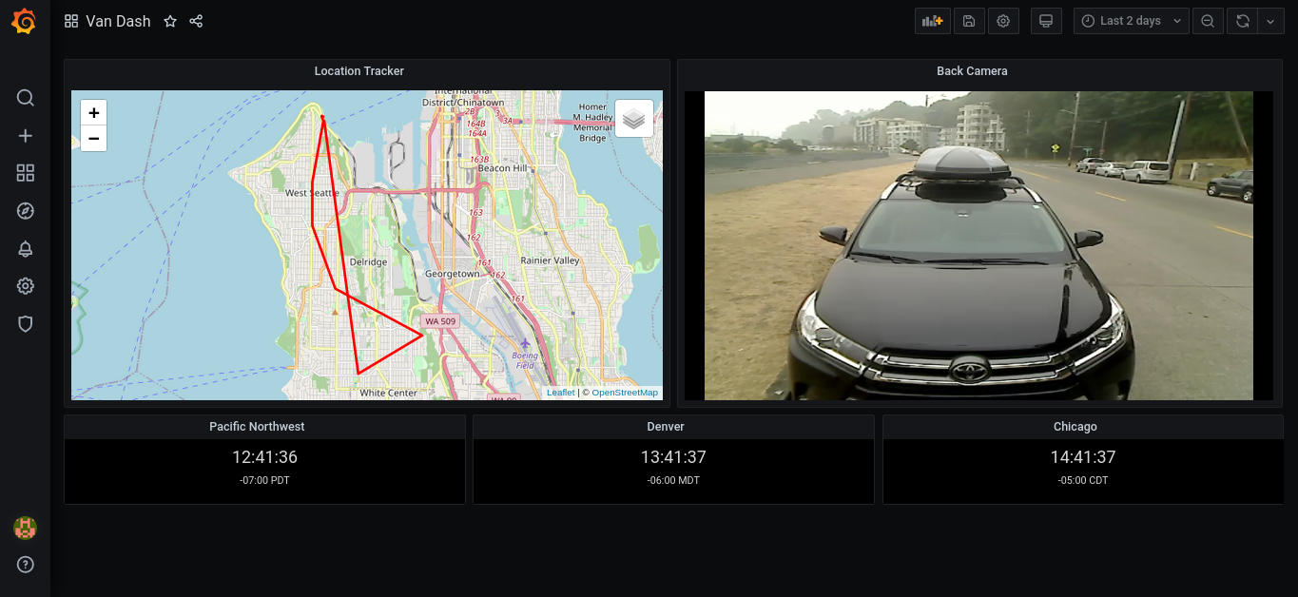Open the map layers control
Image resolution: width=1298 pixels, height=597 pixels.
tap(634, 119)
